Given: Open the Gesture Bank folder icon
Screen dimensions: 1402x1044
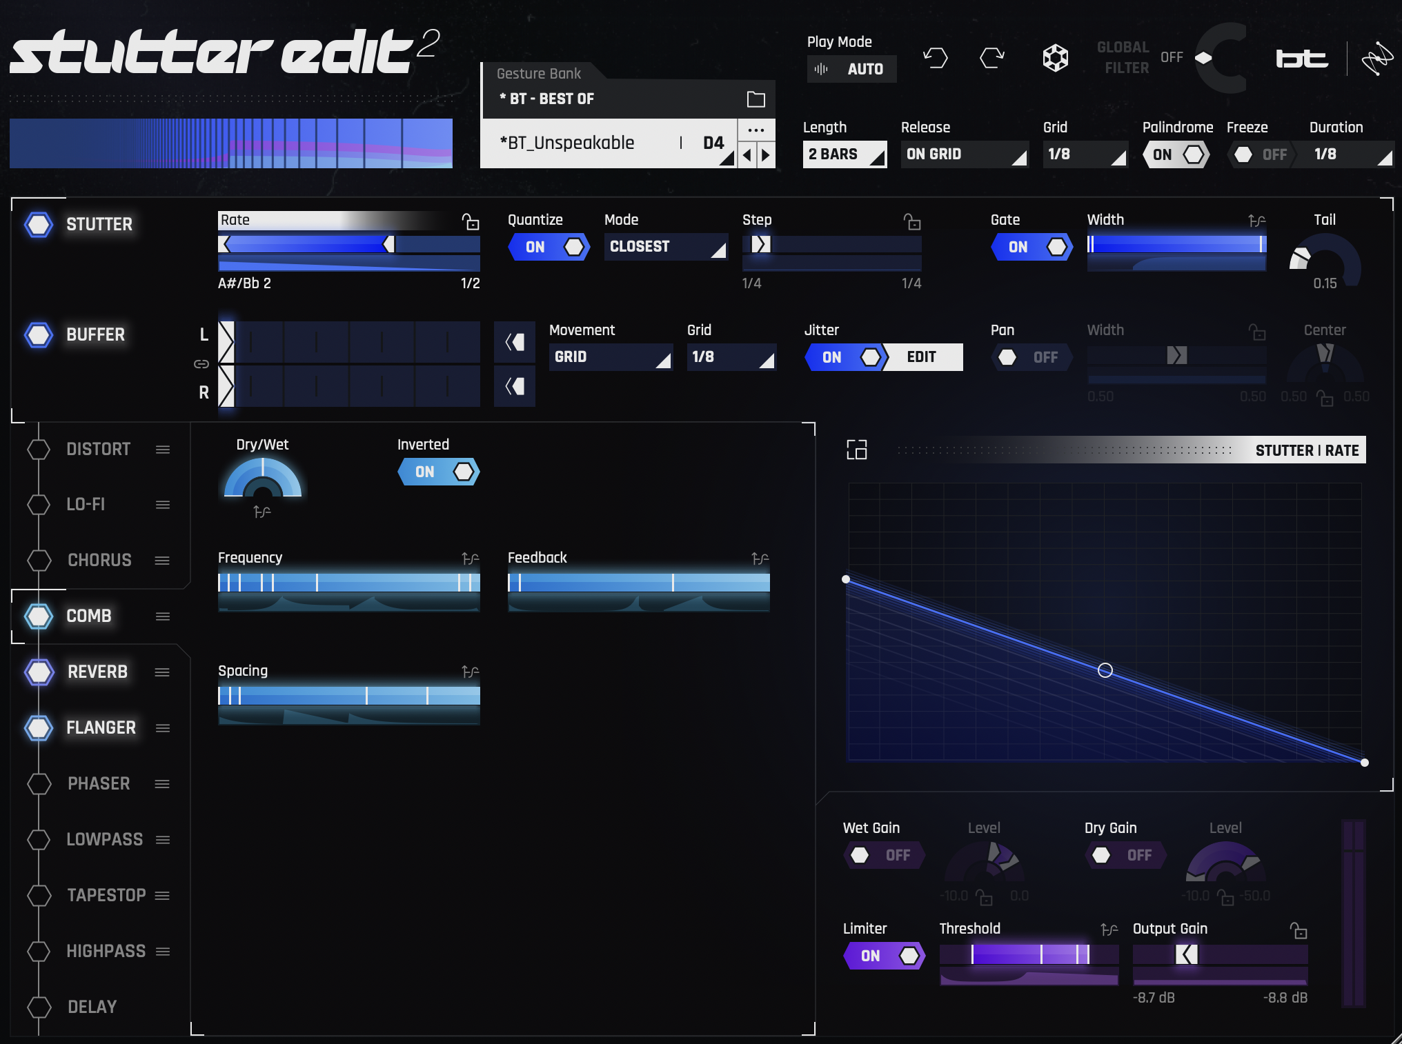Looking at the screenshot, I should pos(756,99).
